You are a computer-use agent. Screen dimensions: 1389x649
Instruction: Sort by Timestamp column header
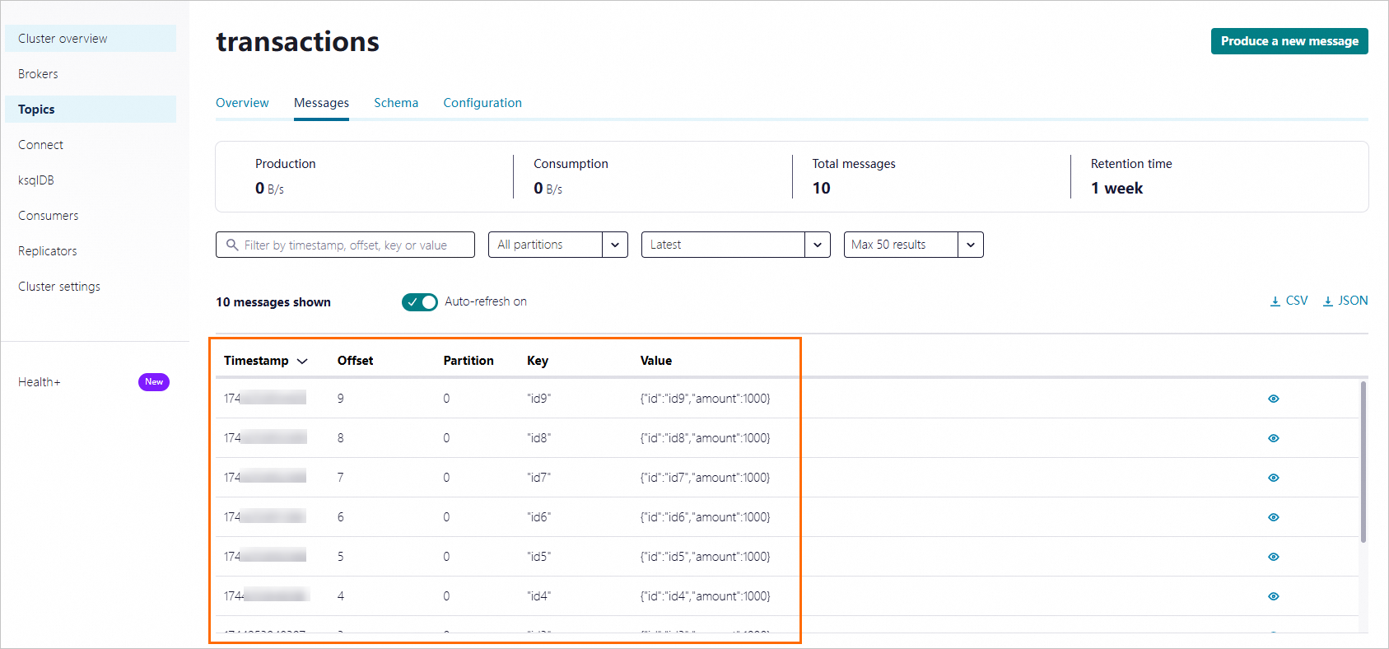click(x=256, y=361)
